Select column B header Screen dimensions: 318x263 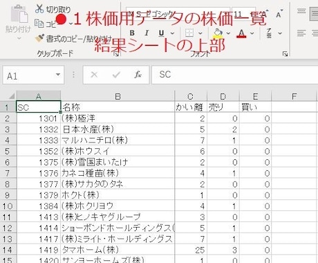[118, 96]
